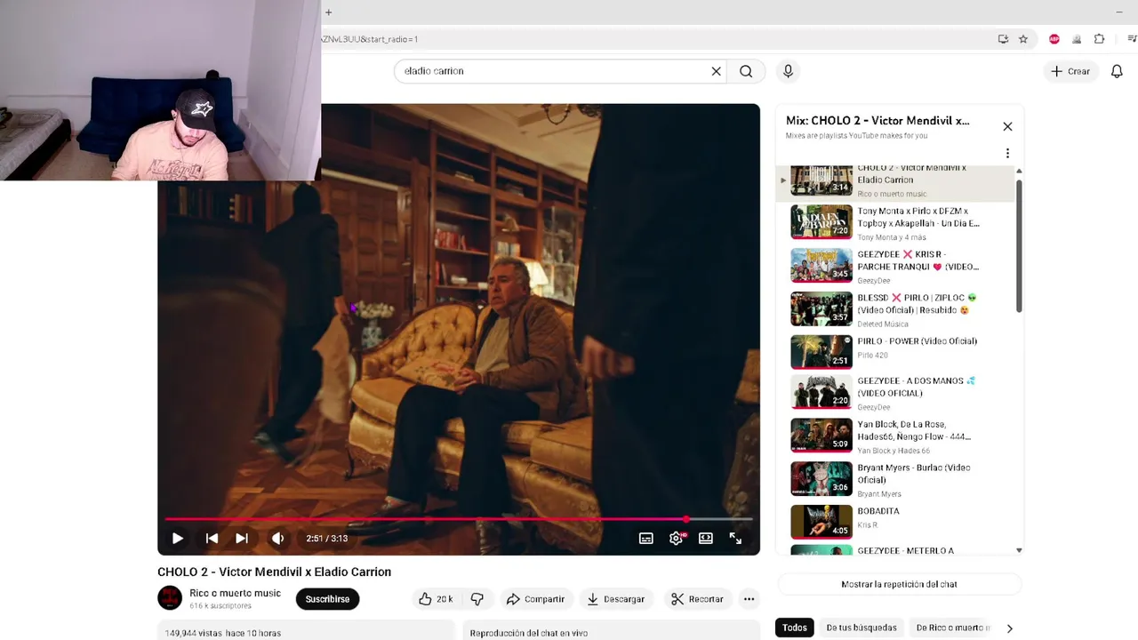Click the playlist scrollbar down arrow

point(1019,550)
